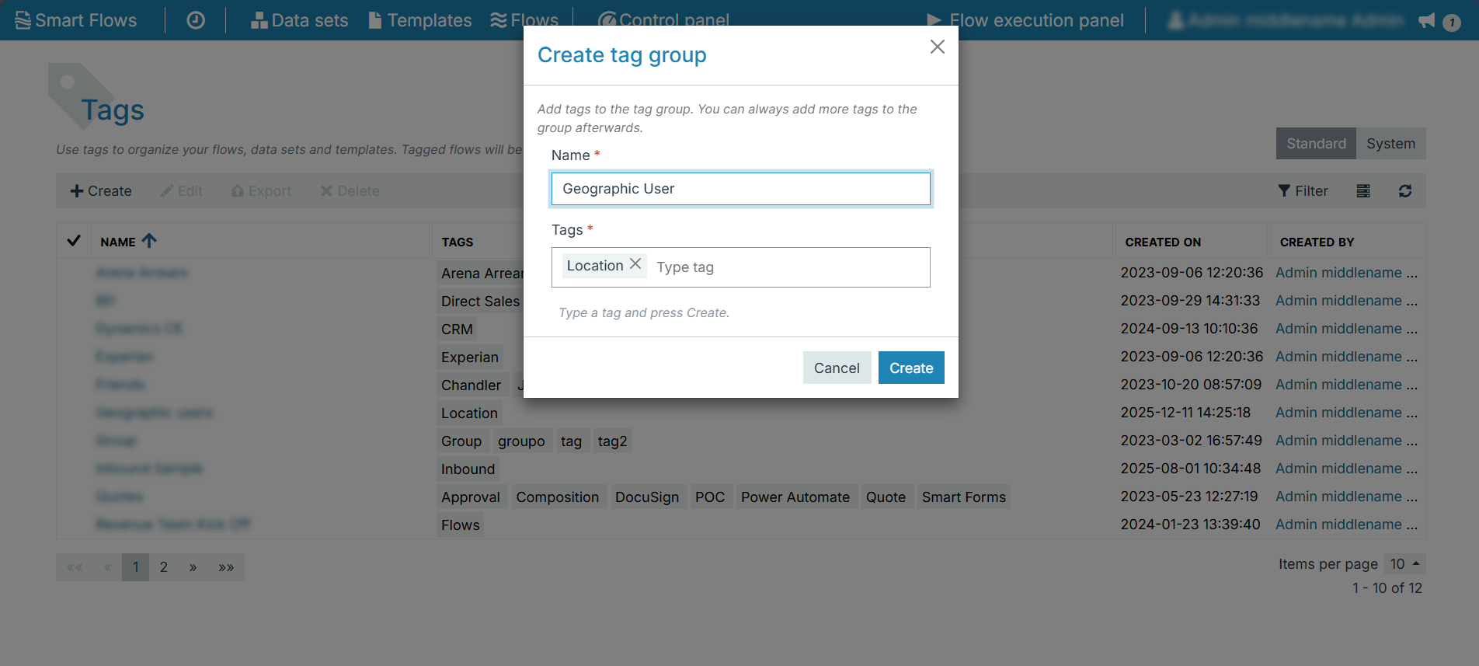Click the Name input field
Viewport: 1479px width, 666px height.
pyautogui.click(x=740, y=189)
